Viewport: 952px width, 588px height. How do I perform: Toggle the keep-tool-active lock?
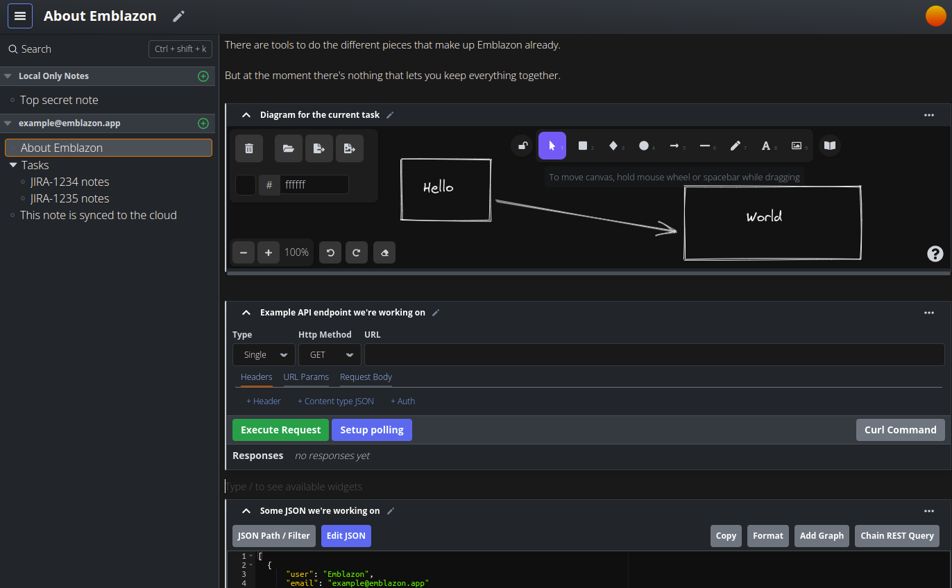(522, 146)
